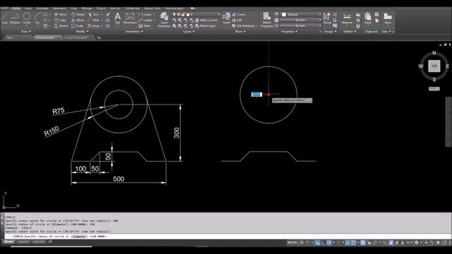Screen dimensions: 452x254
Task: Toggle grid display in status bar
Action: [302, 243]
